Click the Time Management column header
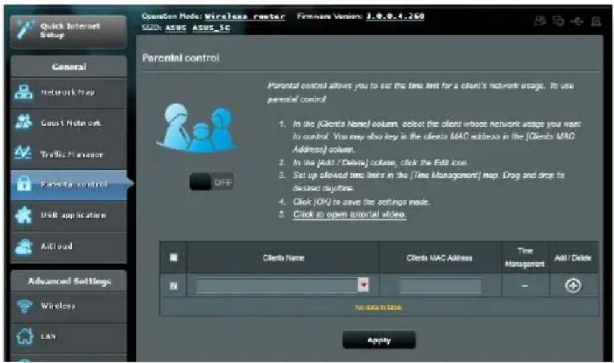Image resolution: width=614 pixels, height=363 pixels. [524, 257]
